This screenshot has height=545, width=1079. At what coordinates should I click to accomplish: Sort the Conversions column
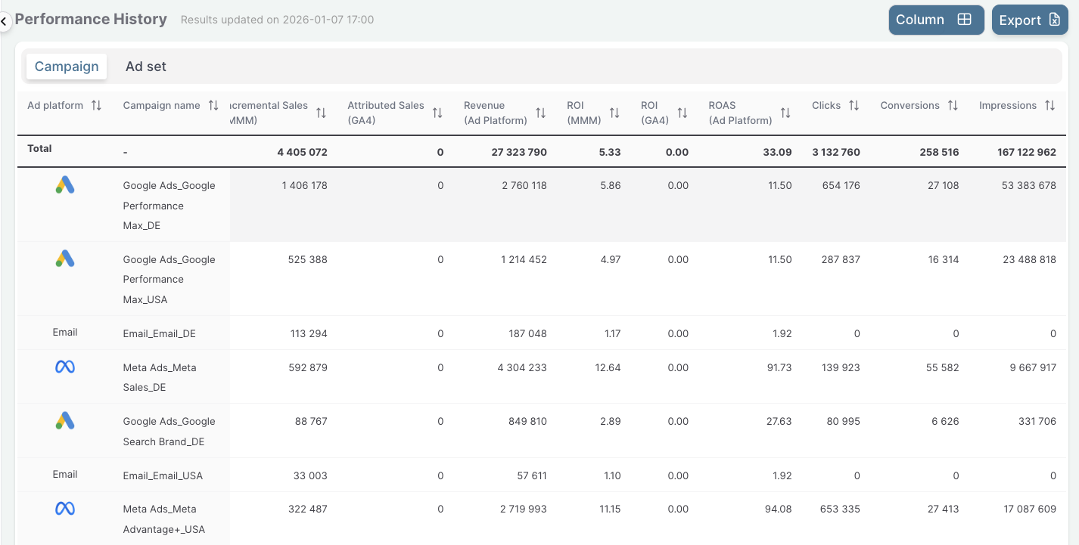click(x=953, y=106)
